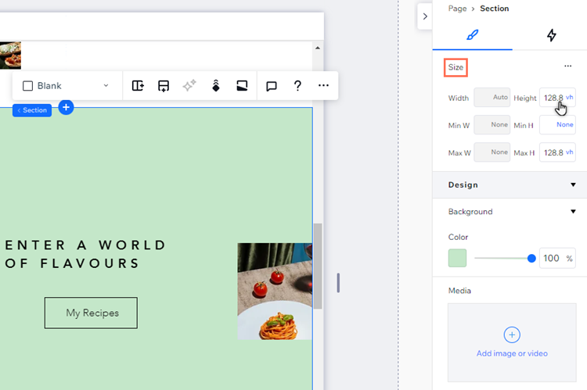Click the color opacity slider handle
This screenshot has height=390, width=587.
(x=531, y=259)
